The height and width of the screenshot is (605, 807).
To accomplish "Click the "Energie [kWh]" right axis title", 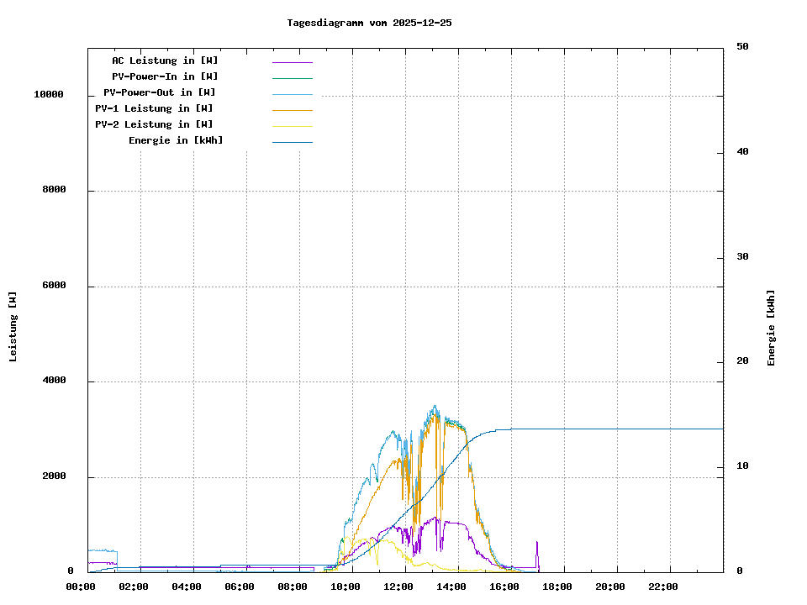I will tap(772, 328).
